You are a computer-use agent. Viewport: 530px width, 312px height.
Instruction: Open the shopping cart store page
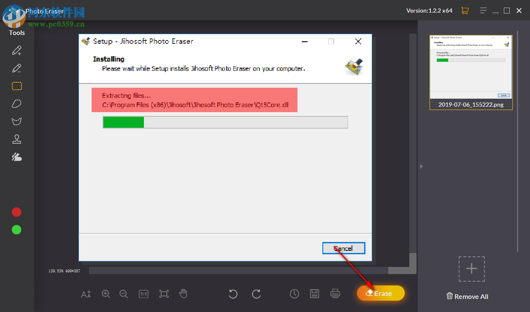pyautogui.click(x=465, y=10)
